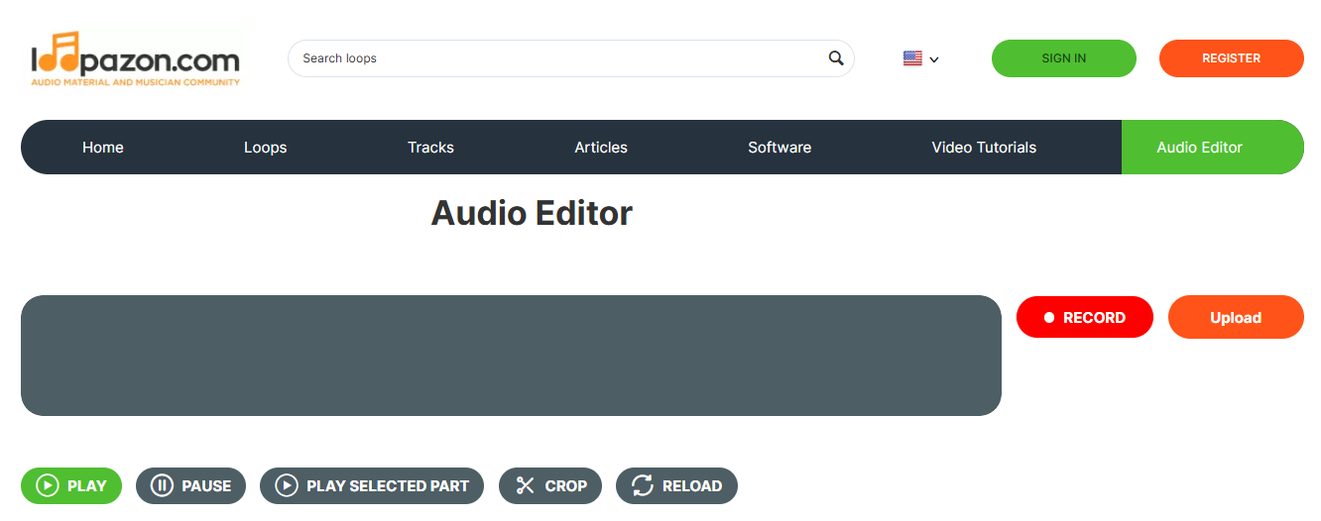The image size is (1321, 521).
Task: Click the magnifier search icon
Action: tap(836, 58)
